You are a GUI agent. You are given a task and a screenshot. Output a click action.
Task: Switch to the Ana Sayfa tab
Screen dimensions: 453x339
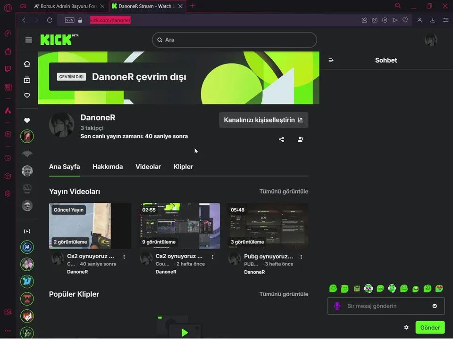pyautogui.click(x=65, y=167)
